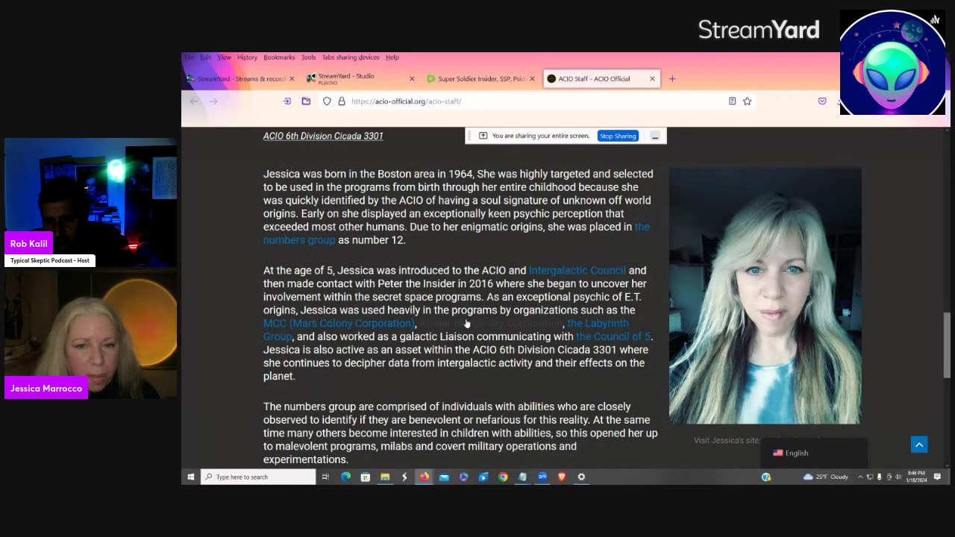Click the Firefox forward arrow button
Viewport: 955px width, 537px height.
(213, 101)
